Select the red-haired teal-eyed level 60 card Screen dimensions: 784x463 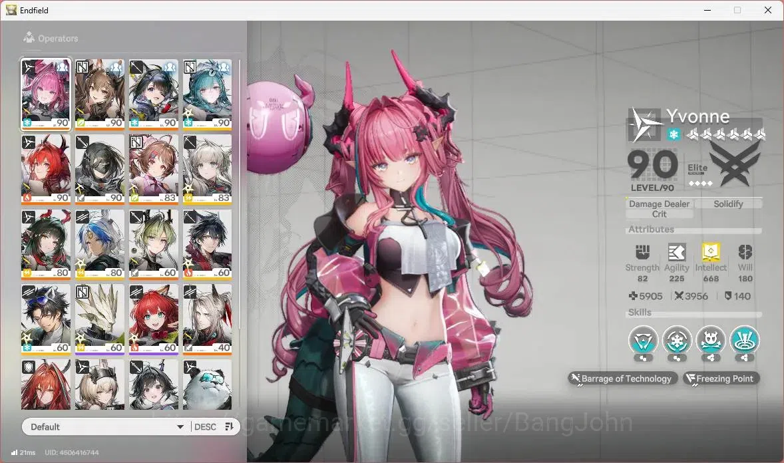coord(154,319)
